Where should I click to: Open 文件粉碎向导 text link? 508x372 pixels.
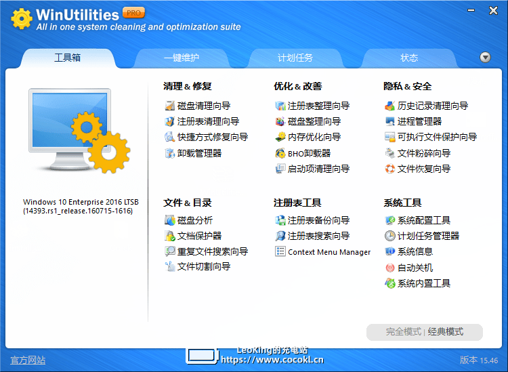point(424,153)
